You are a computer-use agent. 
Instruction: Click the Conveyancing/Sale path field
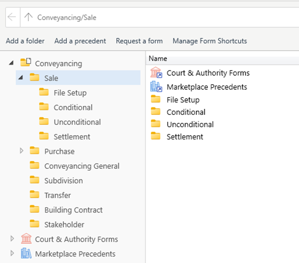(160, 17)
